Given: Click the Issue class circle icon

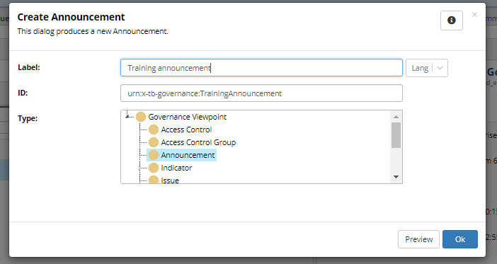Looking at the screenshot, I should coord(154,180).
